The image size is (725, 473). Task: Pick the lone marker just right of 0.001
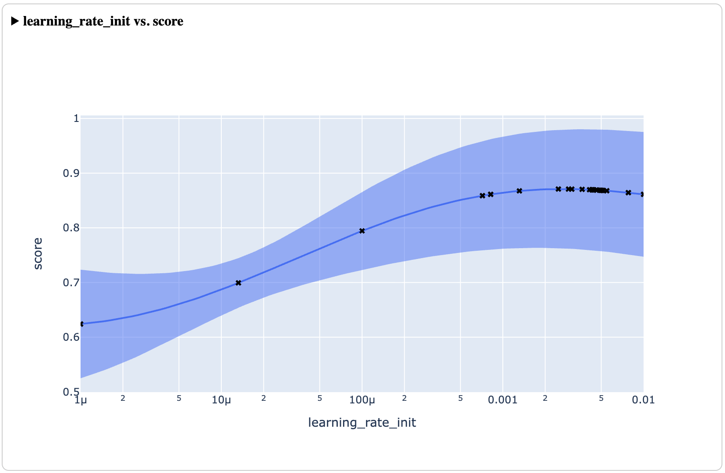pyautogui.click(x=519, y=191)
